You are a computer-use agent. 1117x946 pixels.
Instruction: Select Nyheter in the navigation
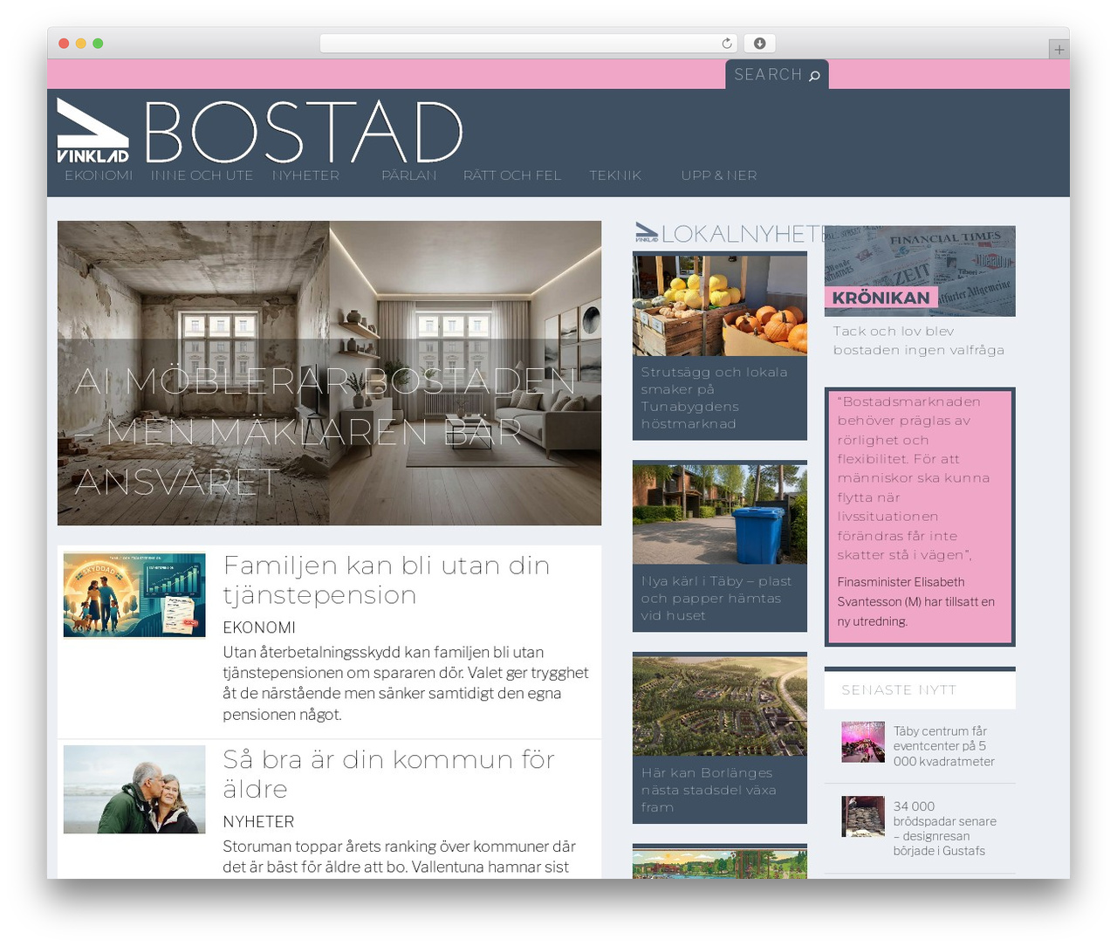point(305,175)
